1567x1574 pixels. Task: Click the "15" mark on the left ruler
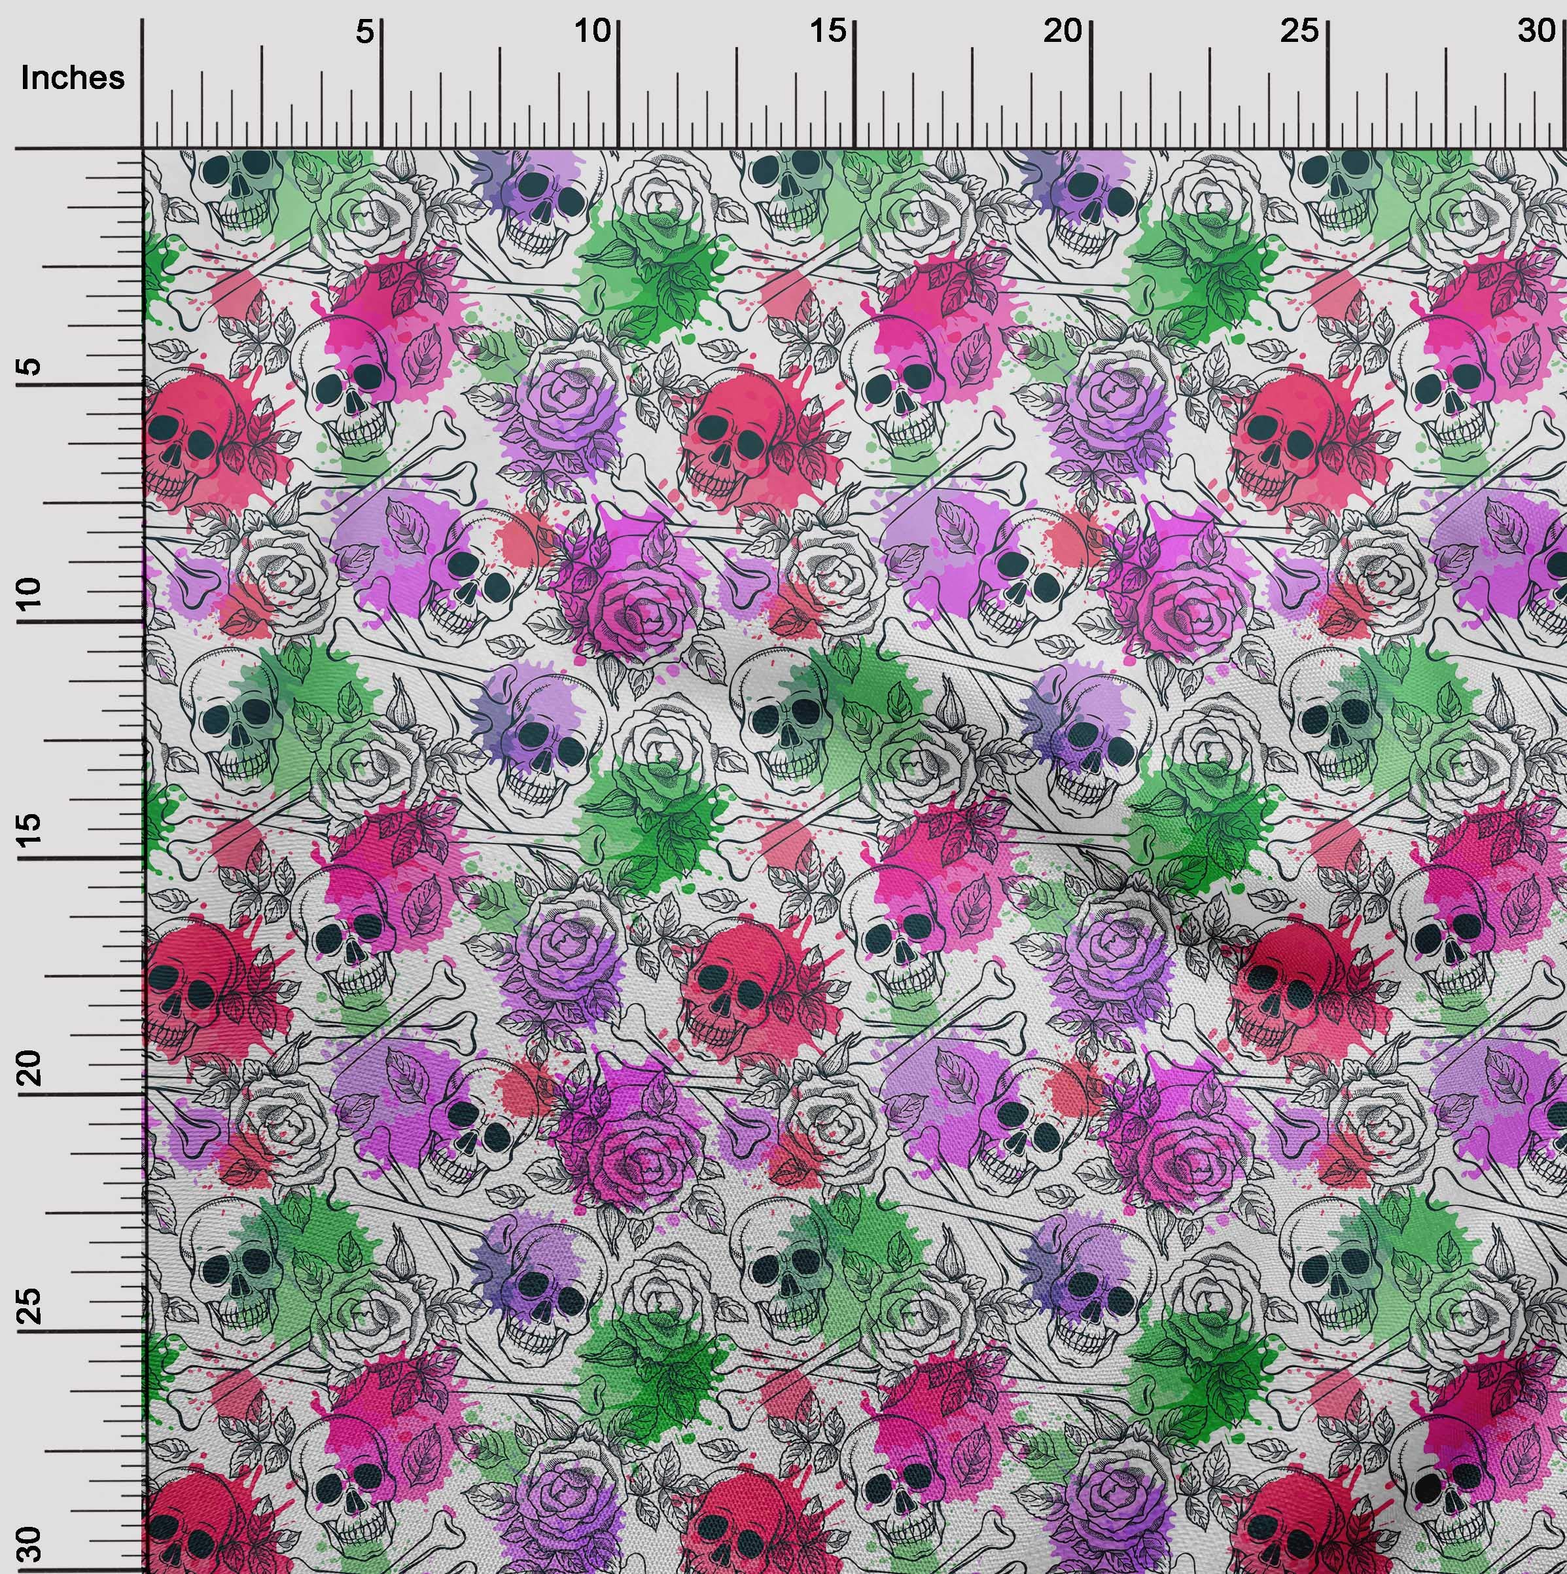pyautogui.click(x=29, y=831)
